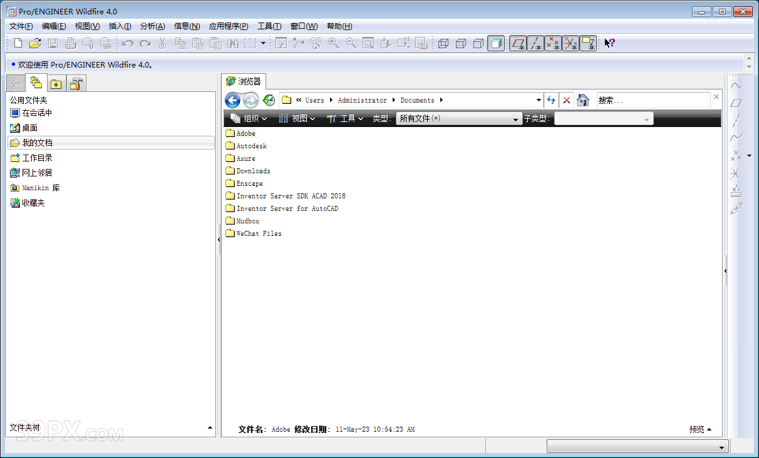Toggle Shading display style
Image resolution: width=759 pixels, height=458 pixels.
pos(496,43)
